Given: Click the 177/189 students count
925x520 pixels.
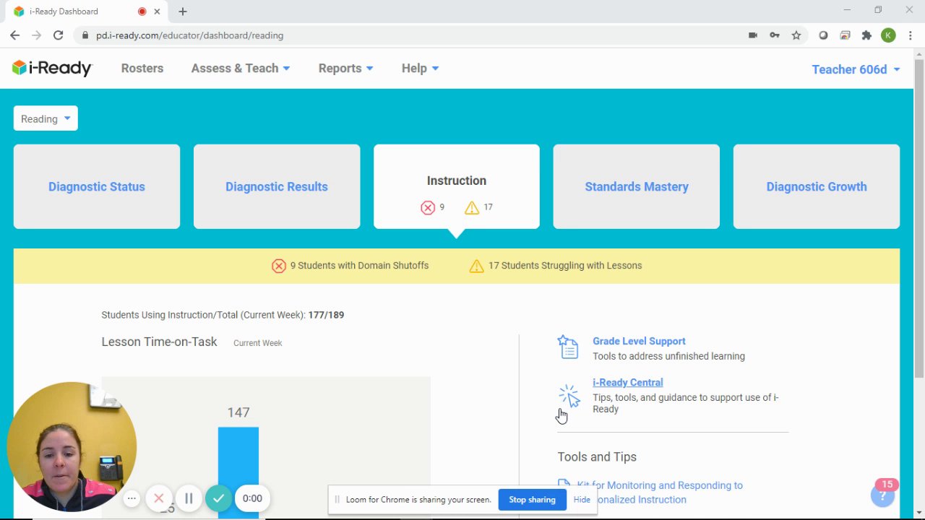Looking at the screenshot, I should tap(326, 315).
